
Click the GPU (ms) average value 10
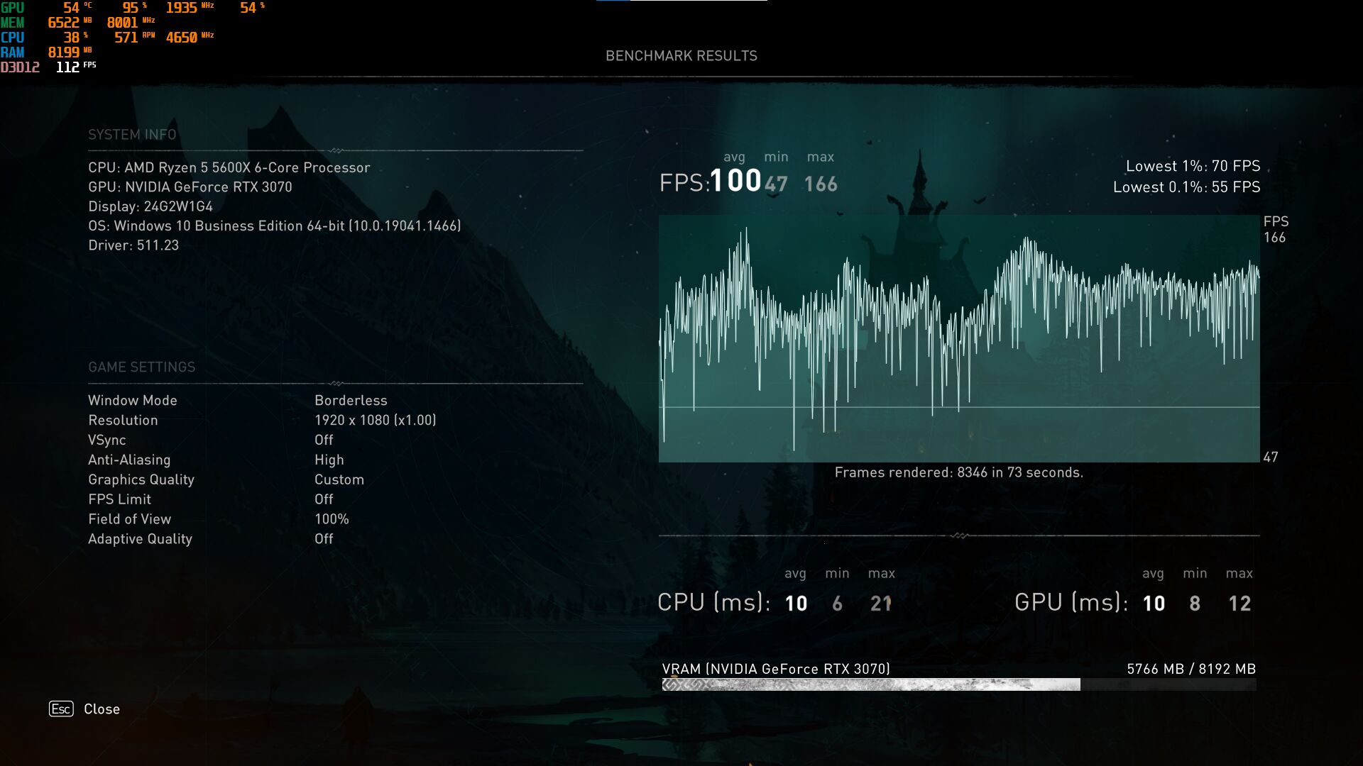point(1154,604)
